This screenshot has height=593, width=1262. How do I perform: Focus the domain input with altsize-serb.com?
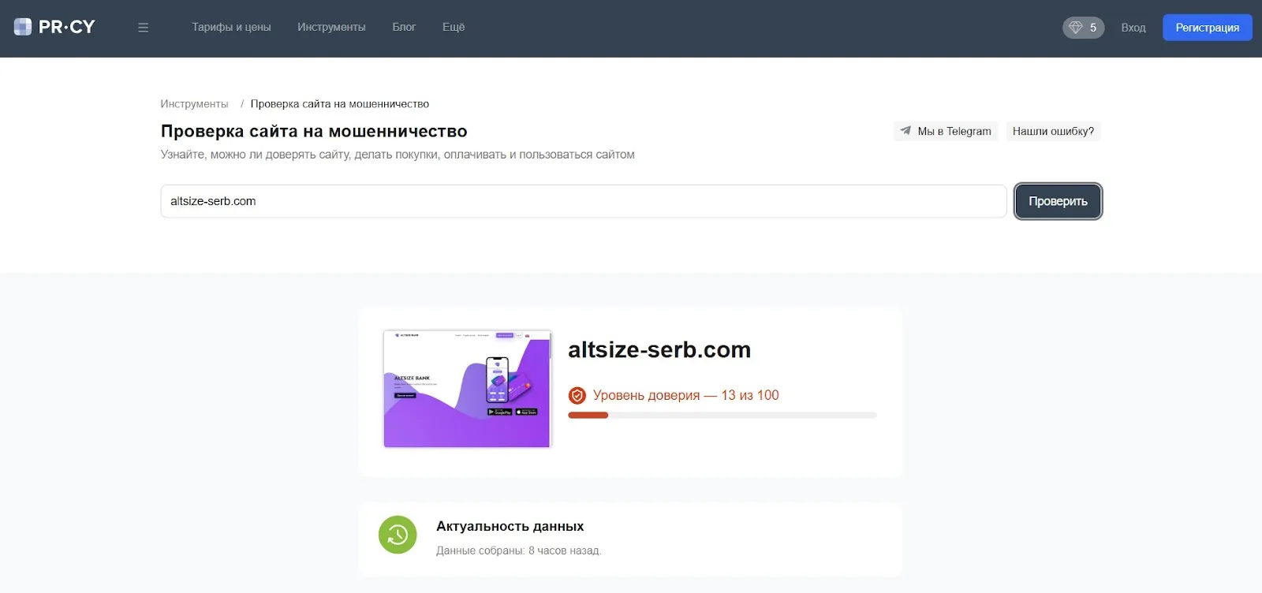[584, 201]
